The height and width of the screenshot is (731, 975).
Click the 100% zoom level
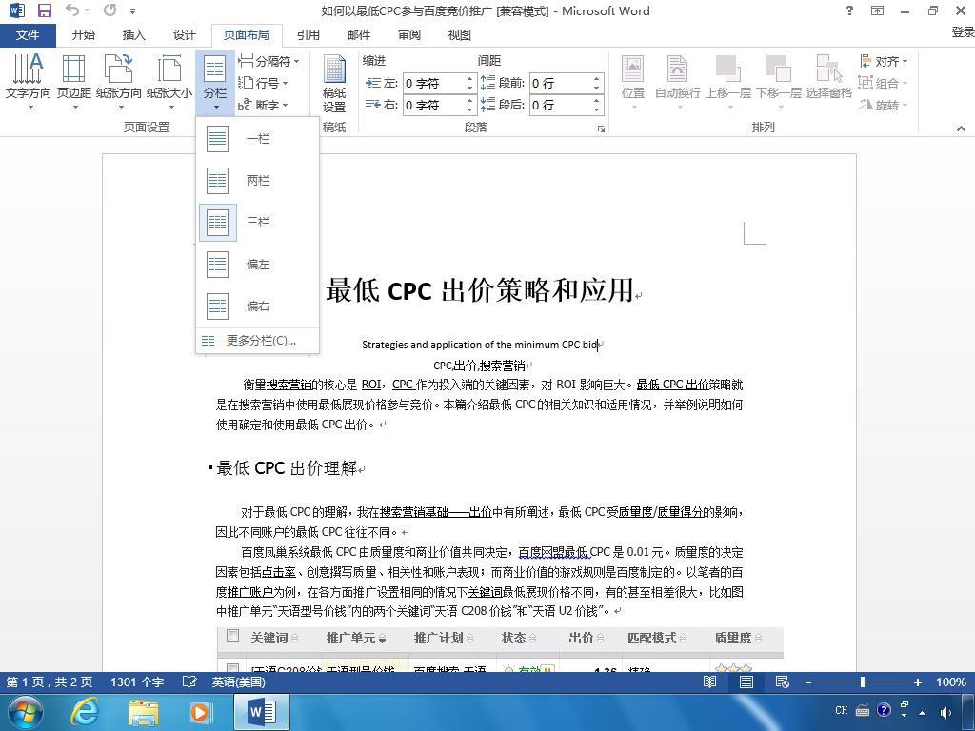[951, 682]
